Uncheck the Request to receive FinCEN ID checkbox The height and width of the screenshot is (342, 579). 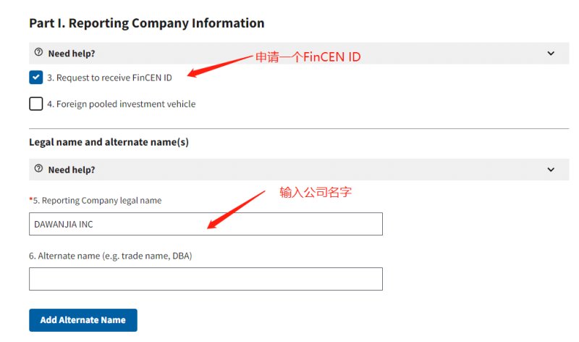click(35, 78)
